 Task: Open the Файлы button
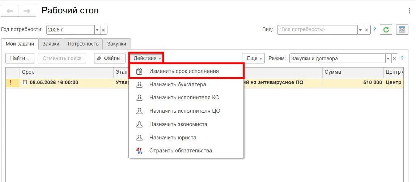click(110, 58)
